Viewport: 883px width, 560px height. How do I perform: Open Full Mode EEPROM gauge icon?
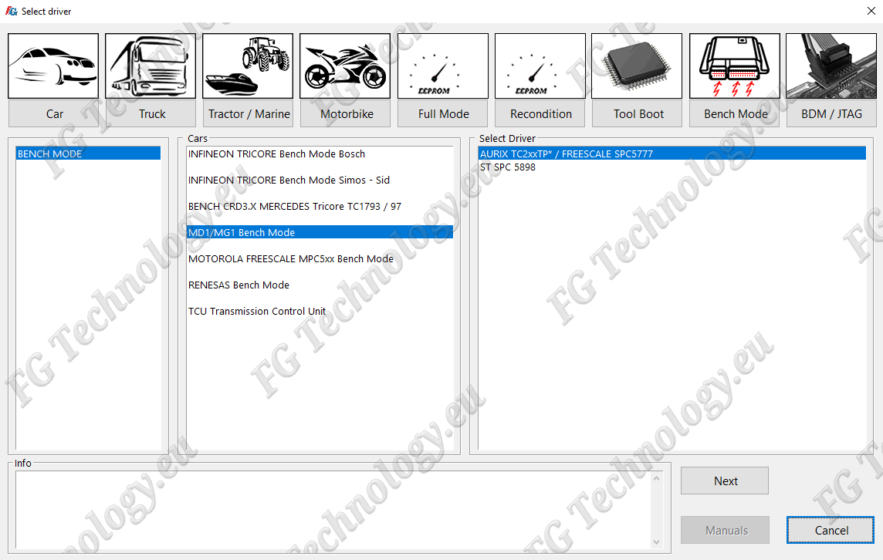tap(443, 66)
